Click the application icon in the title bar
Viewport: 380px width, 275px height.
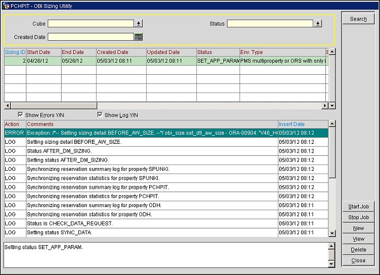click(x=6, y=4)
